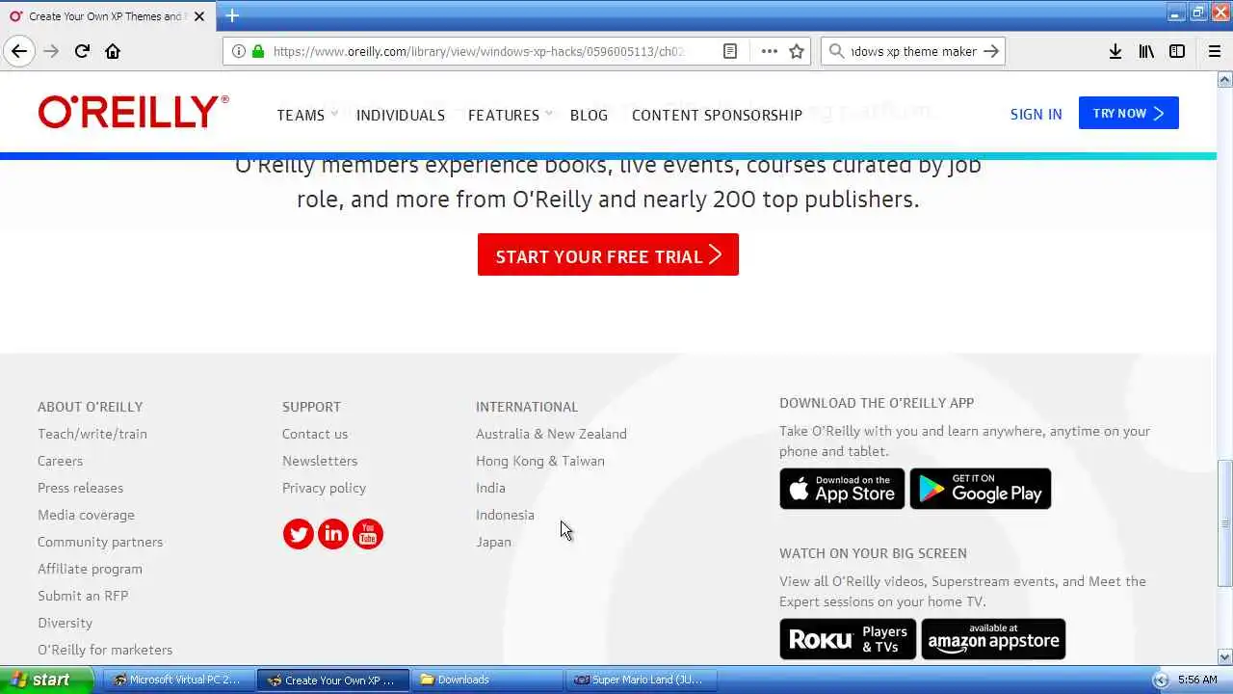This screenshot has width=1233, height=694.
Task: Toggle Reader View icon in address bar
Action: 730,51
